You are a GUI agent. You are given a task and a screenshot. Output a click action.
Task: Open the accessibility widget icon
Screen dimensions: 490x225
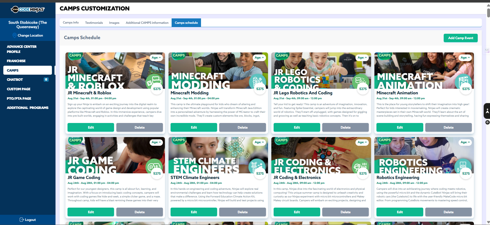pyautogui.click(x=487, y=111)
